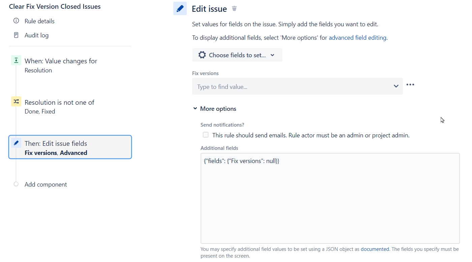Click the gear icon inside 'Choose fields to set...'

(202, 55)
